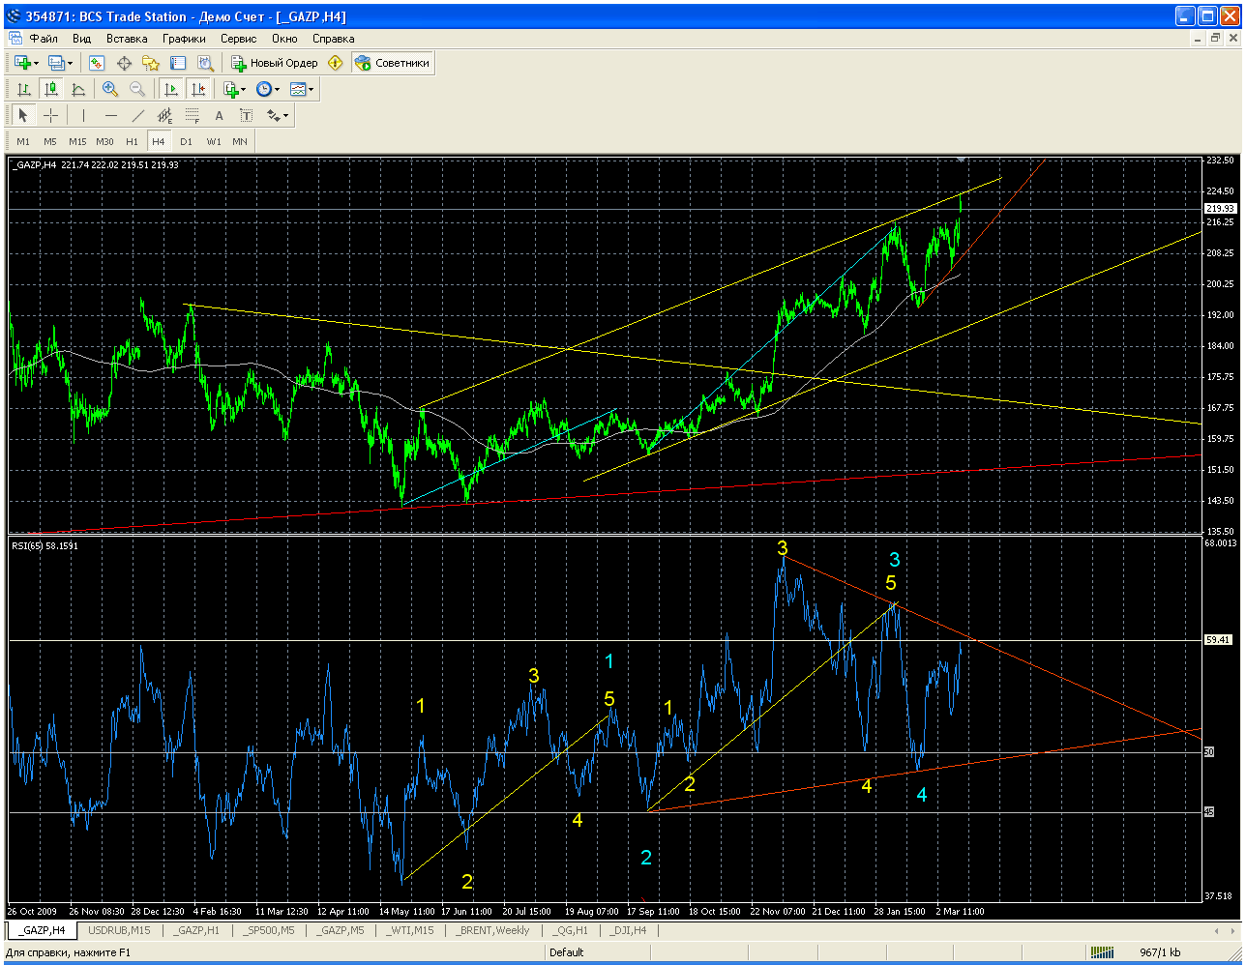Viewport: 1246px width, 965px height.
Task: Switch to the D1 timeframe
Action: (x=186, y=141)
